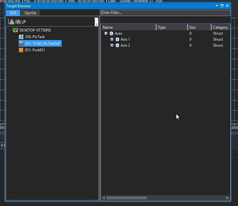Select the Axis 2 row label
This screenshot has width=238, height=206.
(125, 45)
